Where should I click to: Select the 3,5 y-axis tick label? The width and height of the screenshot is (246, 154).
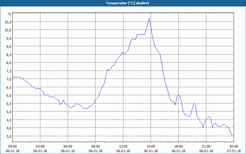coord(9,136)
